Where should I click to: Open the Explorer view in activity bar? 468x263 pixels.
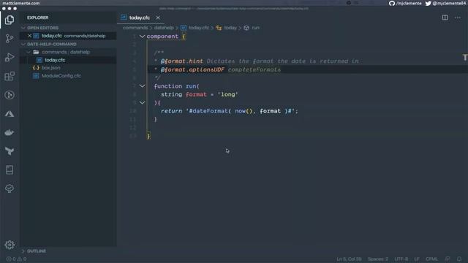tap(10, 20)
